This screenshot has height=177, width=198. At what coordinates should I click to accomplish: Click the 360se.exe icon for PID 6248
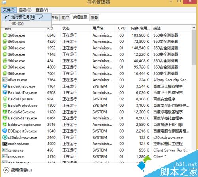5,35
